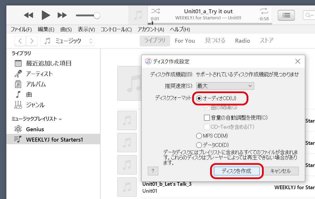Click the artist microphone icon
Screen dimensions: 315x199
click(x=18, y=74)
